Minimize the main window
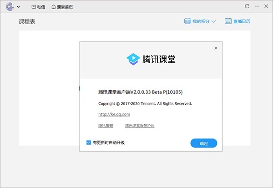 tap(257, 6)
